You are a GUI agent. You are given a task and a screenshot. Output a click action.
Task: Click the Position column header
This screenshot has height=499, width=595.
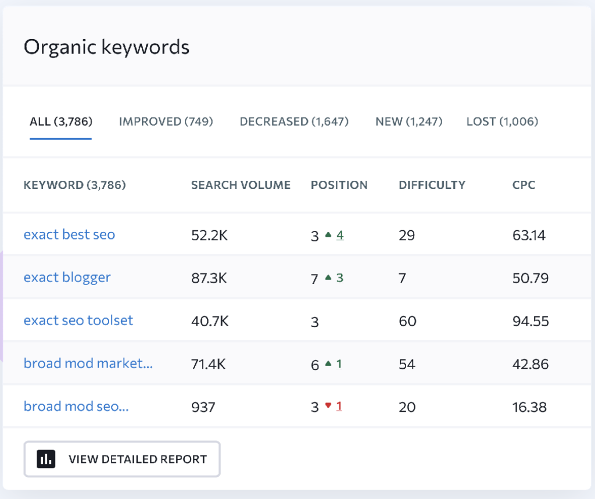click(339, 186)
